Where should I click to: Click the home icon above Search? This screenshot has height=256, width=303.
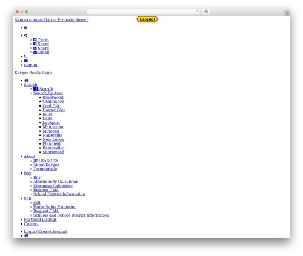click(26, 80)
